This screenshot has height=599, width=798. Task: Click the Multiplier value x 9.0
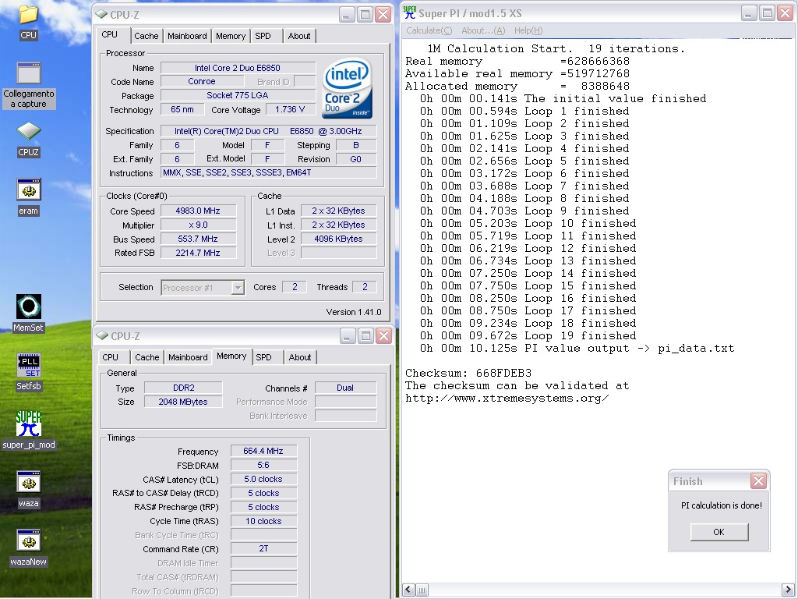(198, 225)
